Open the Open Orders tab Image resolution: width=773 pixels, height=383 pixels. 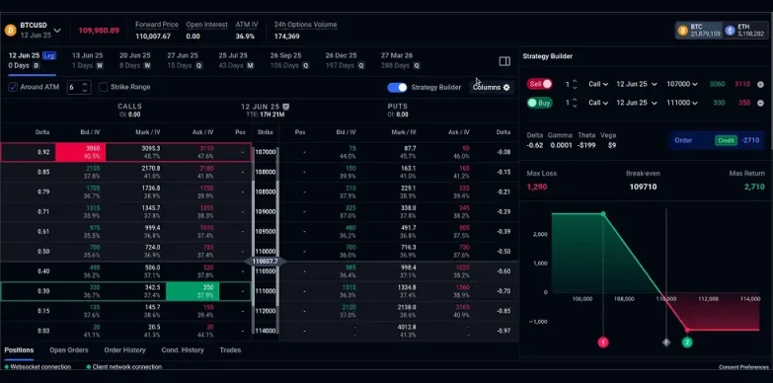tap(68, 350)
